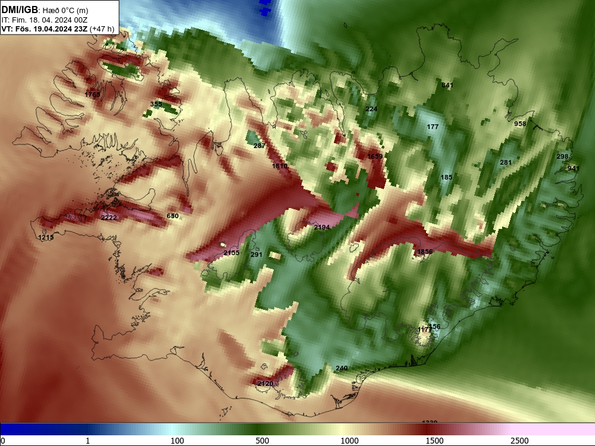Click the map value 2155
The image size is (595, 446).
231,253
